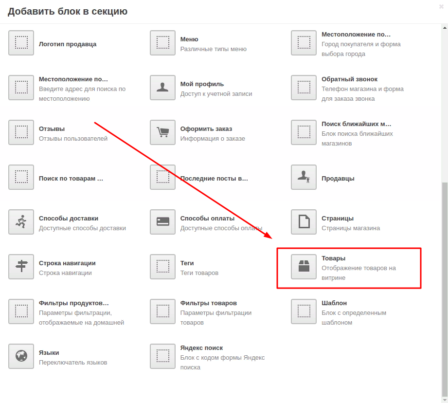Select the Поиск по товарам block icon
Screen dimensions: 448x403
tap(21, 177)
